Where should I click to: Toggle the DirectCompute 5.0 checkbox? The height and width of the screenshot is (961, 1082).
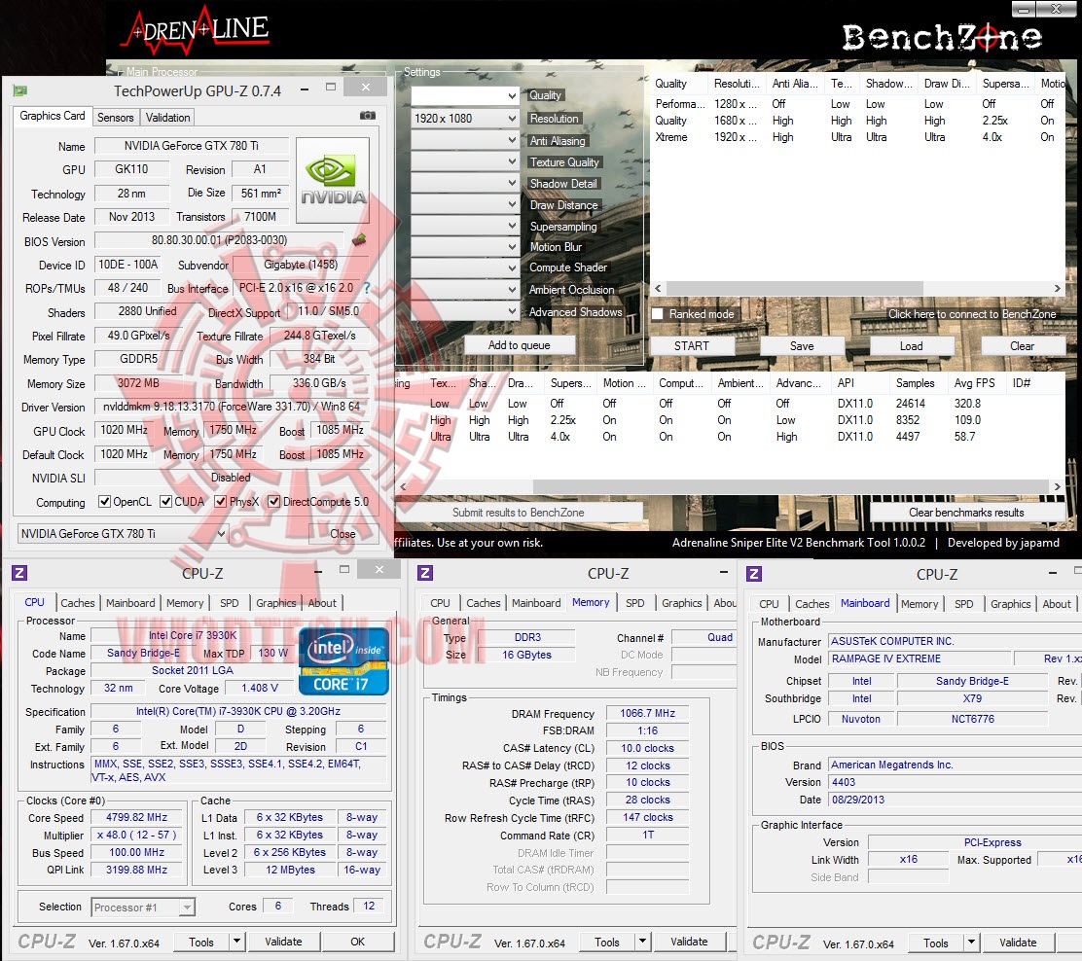pos(274,502)
